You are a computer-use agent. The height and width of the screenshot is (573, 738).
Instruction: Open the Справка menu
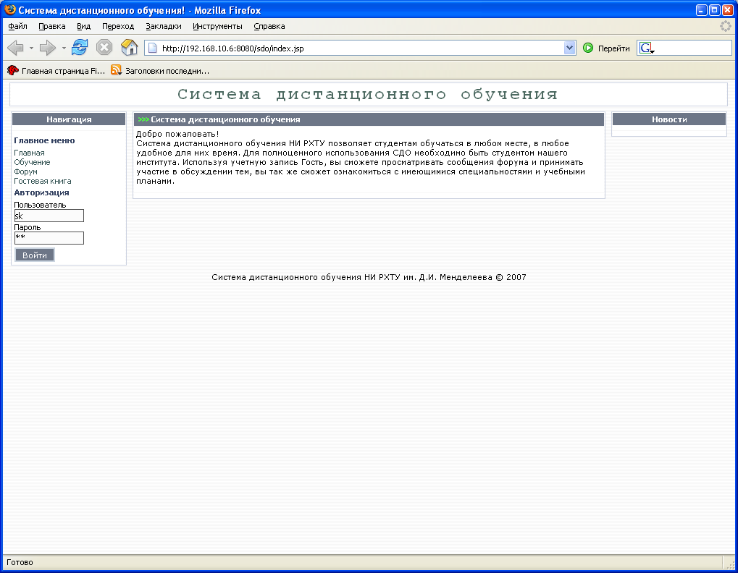point(269,26)
